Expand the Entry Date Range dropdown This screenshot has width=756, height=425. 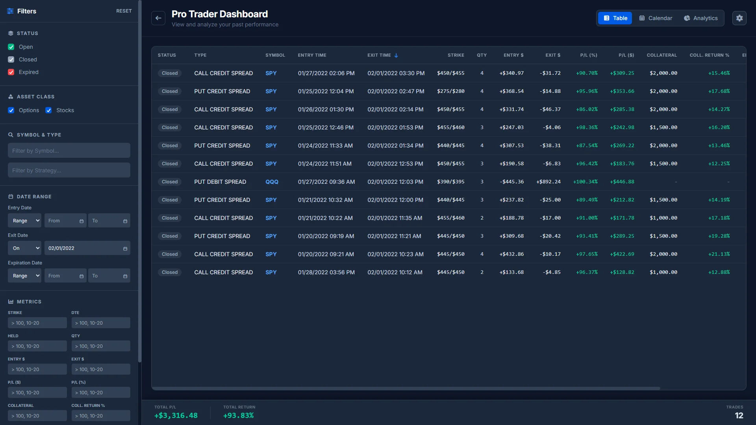(24, 221)
